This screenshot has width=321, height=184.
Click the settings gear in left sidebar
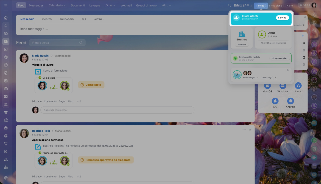click(6, 178)
